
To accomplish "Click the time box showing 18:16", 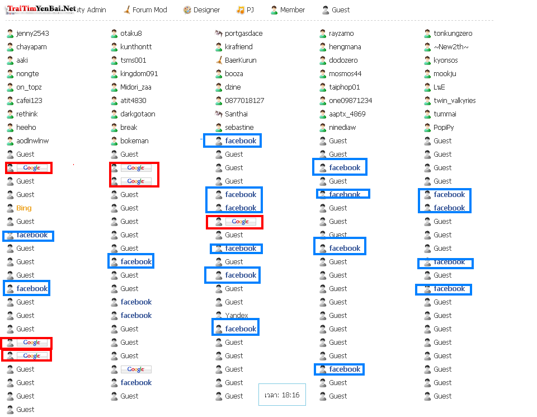I will point(282,395).
